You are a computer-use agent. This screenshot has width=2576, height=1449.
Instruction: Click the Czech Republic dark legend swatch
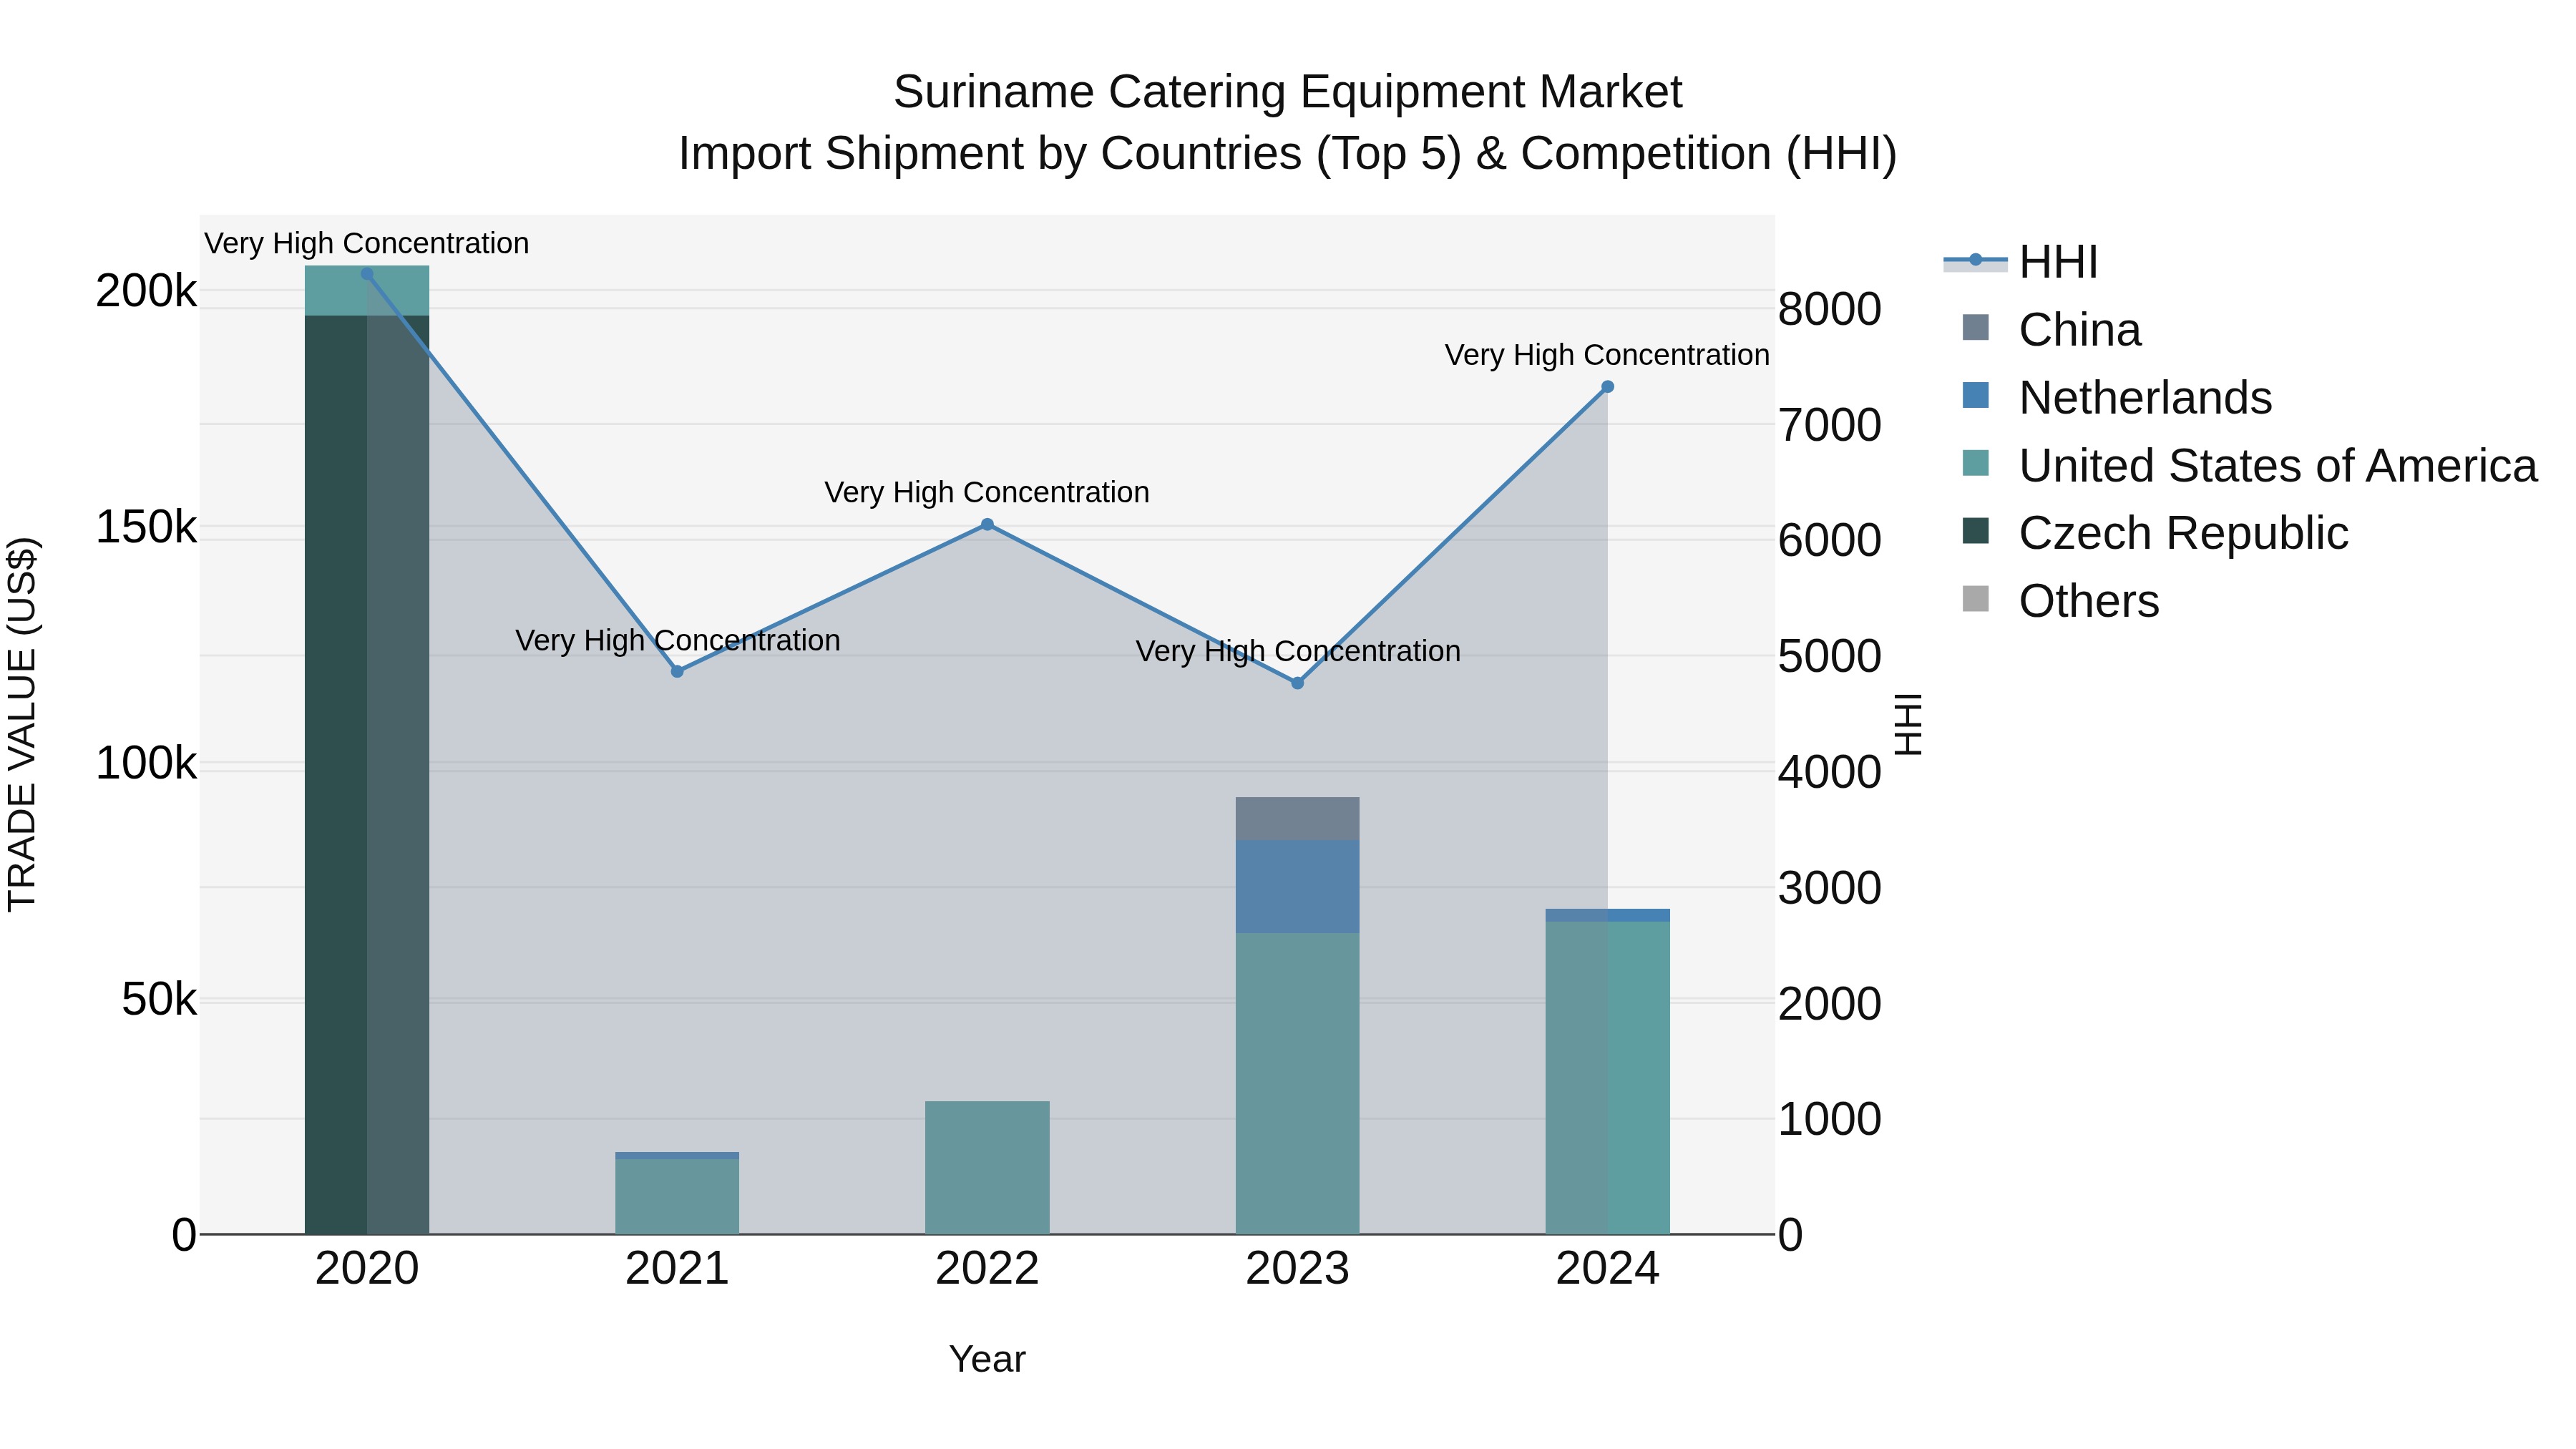coord(1976,530)
